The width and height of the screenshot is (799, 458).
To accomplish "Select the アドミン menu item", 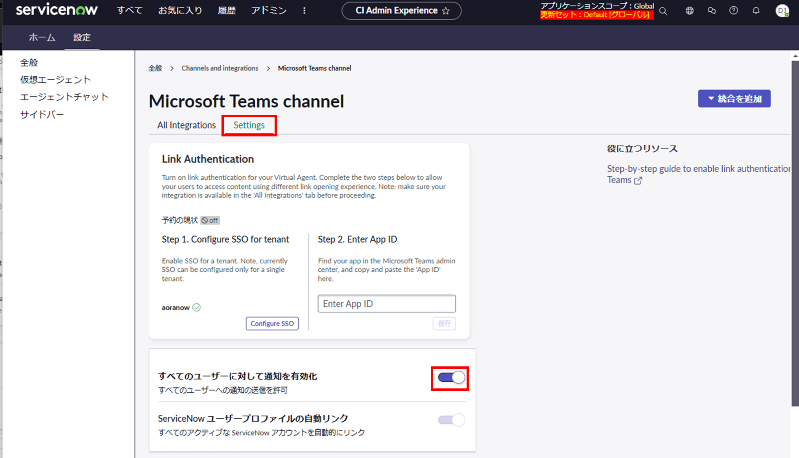I will (268, 11).
